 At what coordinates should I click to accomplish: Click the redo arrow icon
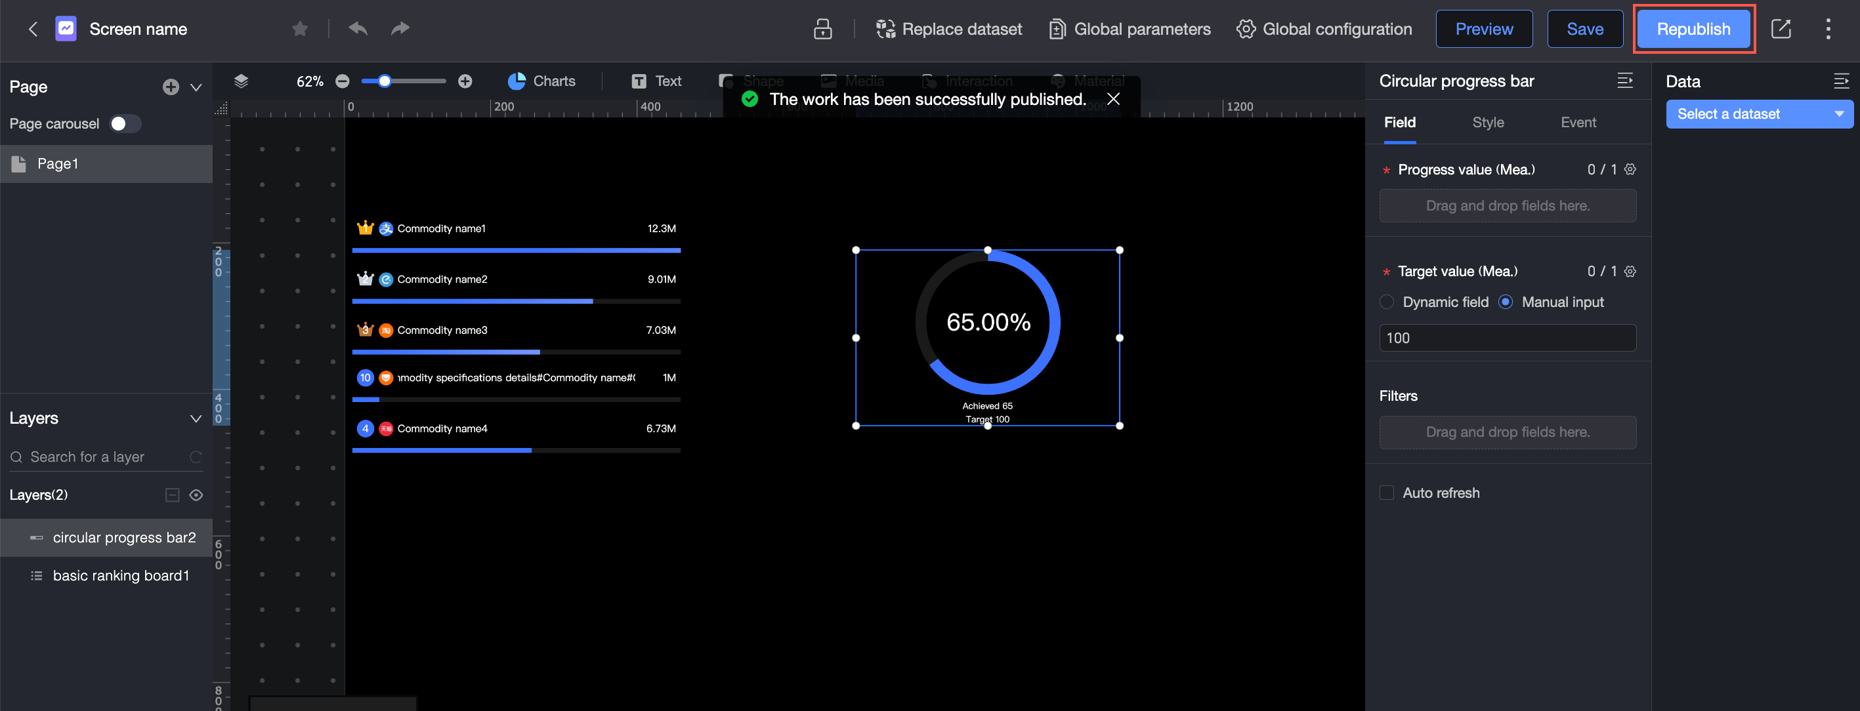pyautogui.click(x=400, y=29)
